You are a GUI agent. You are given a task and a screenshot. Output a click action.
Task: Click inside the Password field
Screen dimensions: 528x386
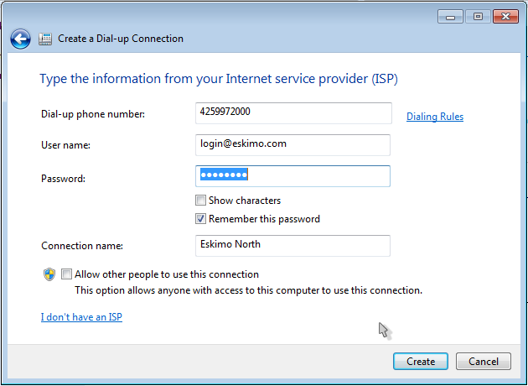[x=292, y=176]
